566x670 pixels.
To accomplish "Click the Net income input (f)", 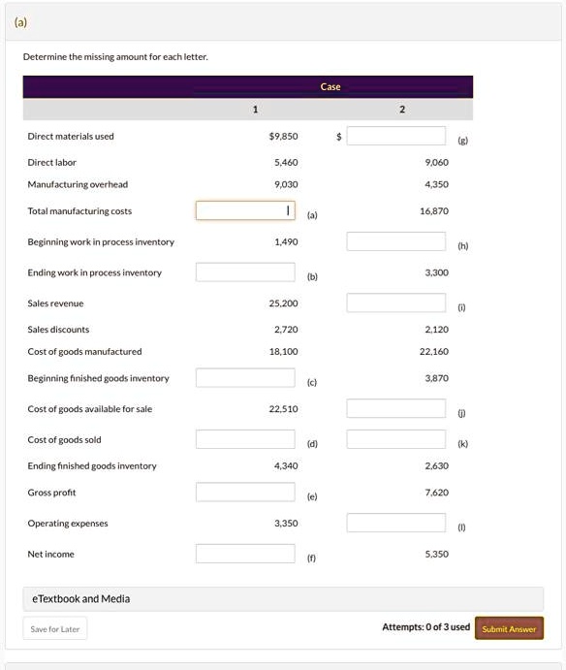I will coord(245,554).
